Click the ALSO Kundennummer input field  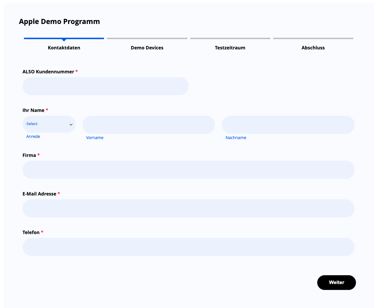(x=105, y=86)
